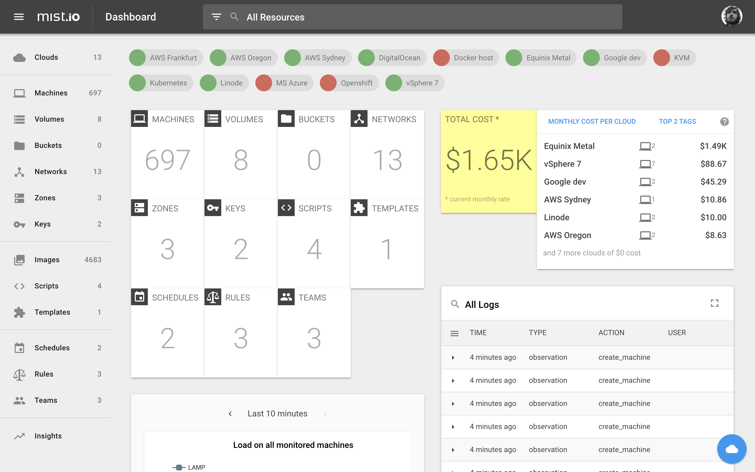Open the logs column menu icon

pyautogui.click(x=455, y=333)
